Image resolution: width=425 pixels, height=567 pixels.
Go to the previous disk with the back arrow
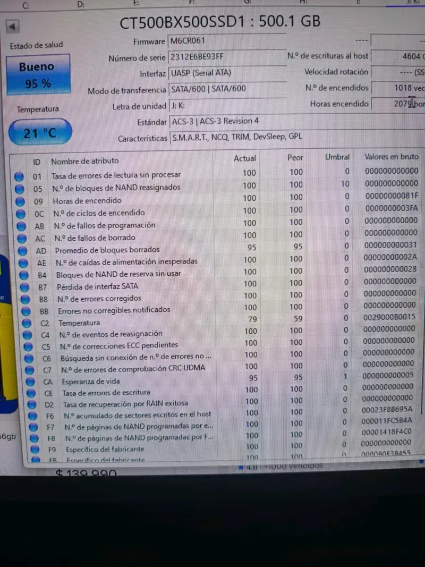(x=12, y=27)
